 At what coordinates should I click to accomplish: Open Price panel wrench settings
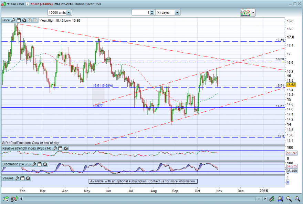click(x=13, y=20)
